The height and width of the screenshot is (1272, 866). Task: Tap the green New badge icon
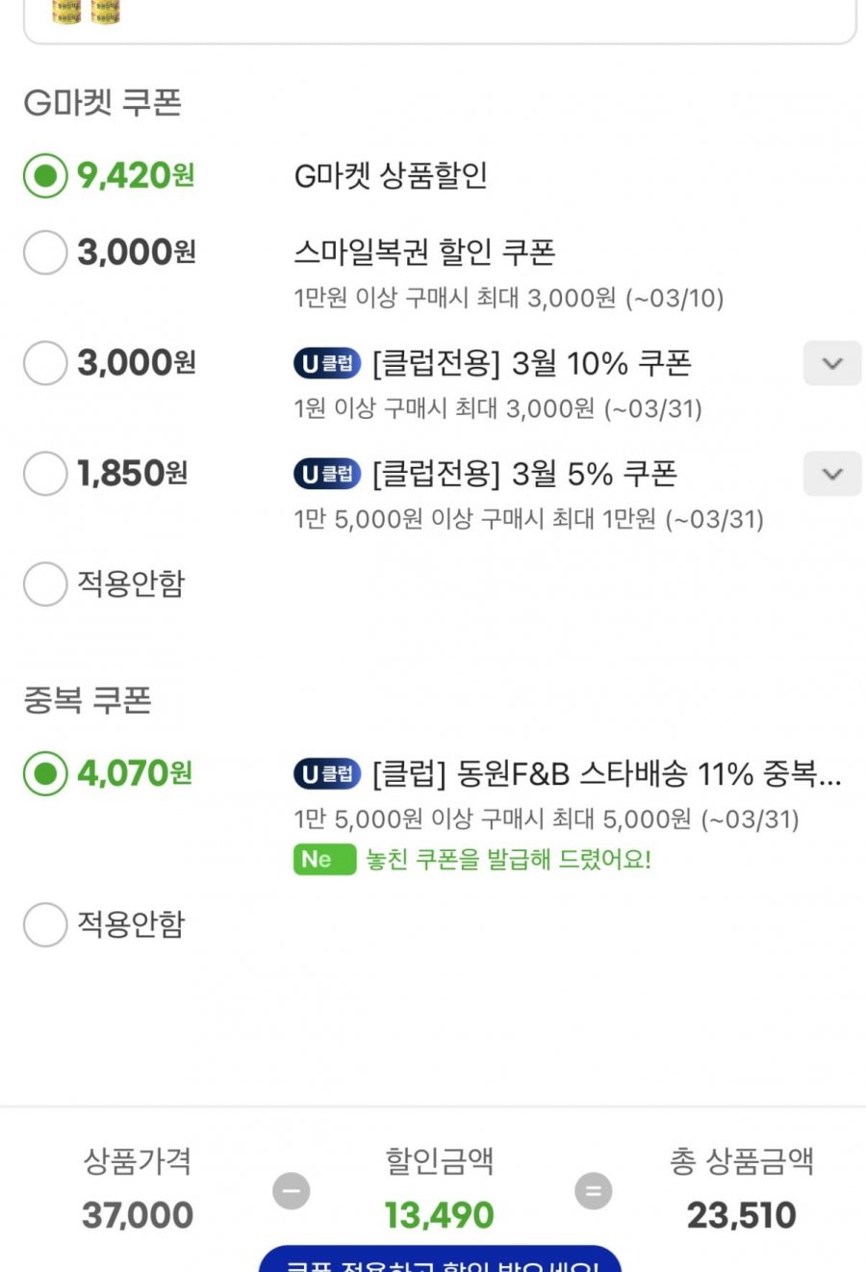pos(323,859)
